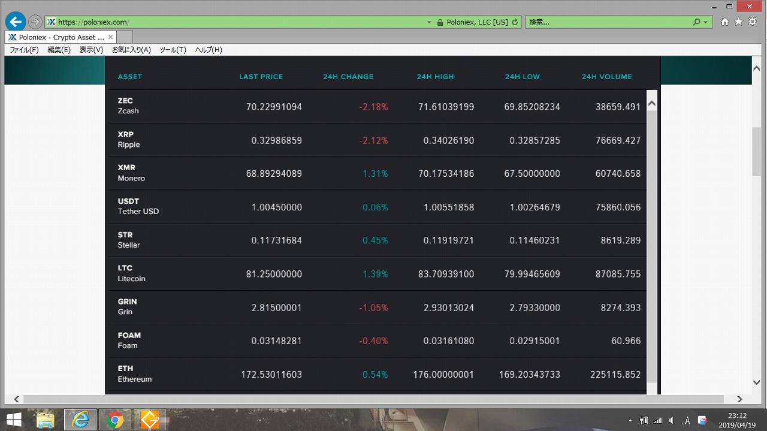The height and width of the screenshot is (431, 767).
Task: Refresh the page with the reload icon
Action: [x=515, y=22]
